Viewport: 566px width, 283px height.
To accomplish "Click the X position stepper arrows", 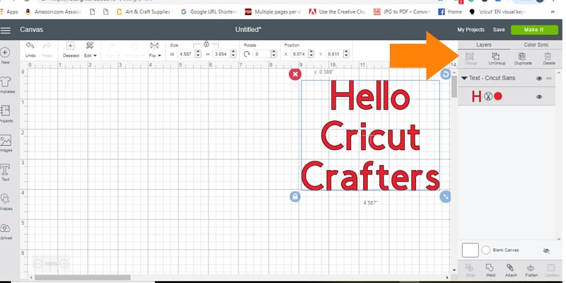I will coord(311,54).
